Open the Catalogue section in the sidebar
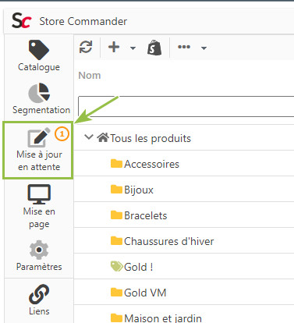 click(39, 56)
